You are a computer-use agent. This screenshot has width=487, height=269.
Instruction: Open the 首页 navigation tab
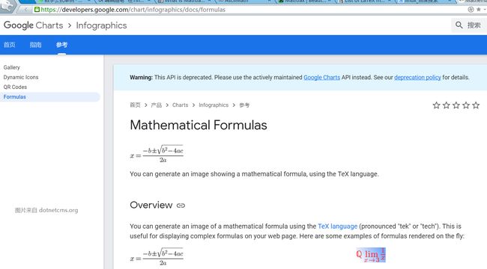pyautogui.click(x=9, y=45)
